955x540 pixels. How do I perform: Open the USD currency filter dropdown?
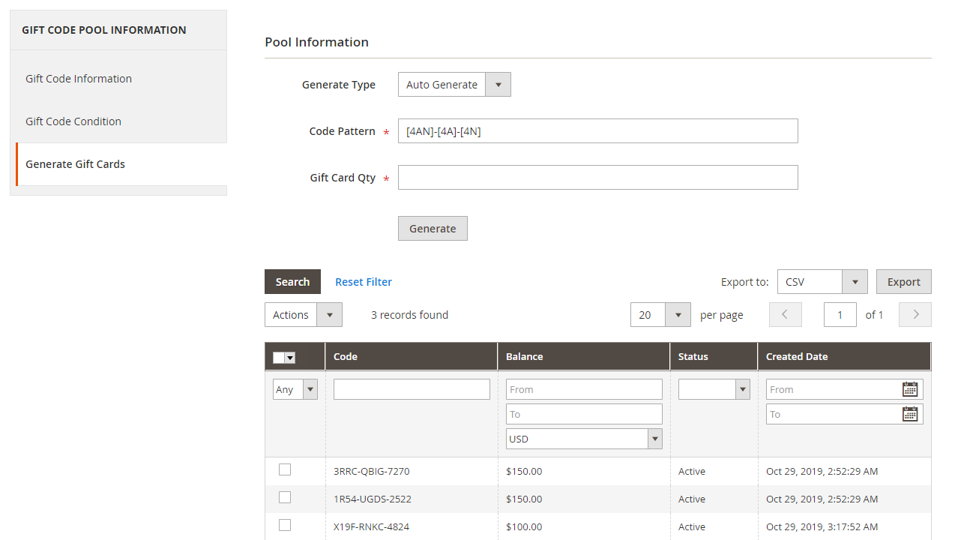[583, 439]
